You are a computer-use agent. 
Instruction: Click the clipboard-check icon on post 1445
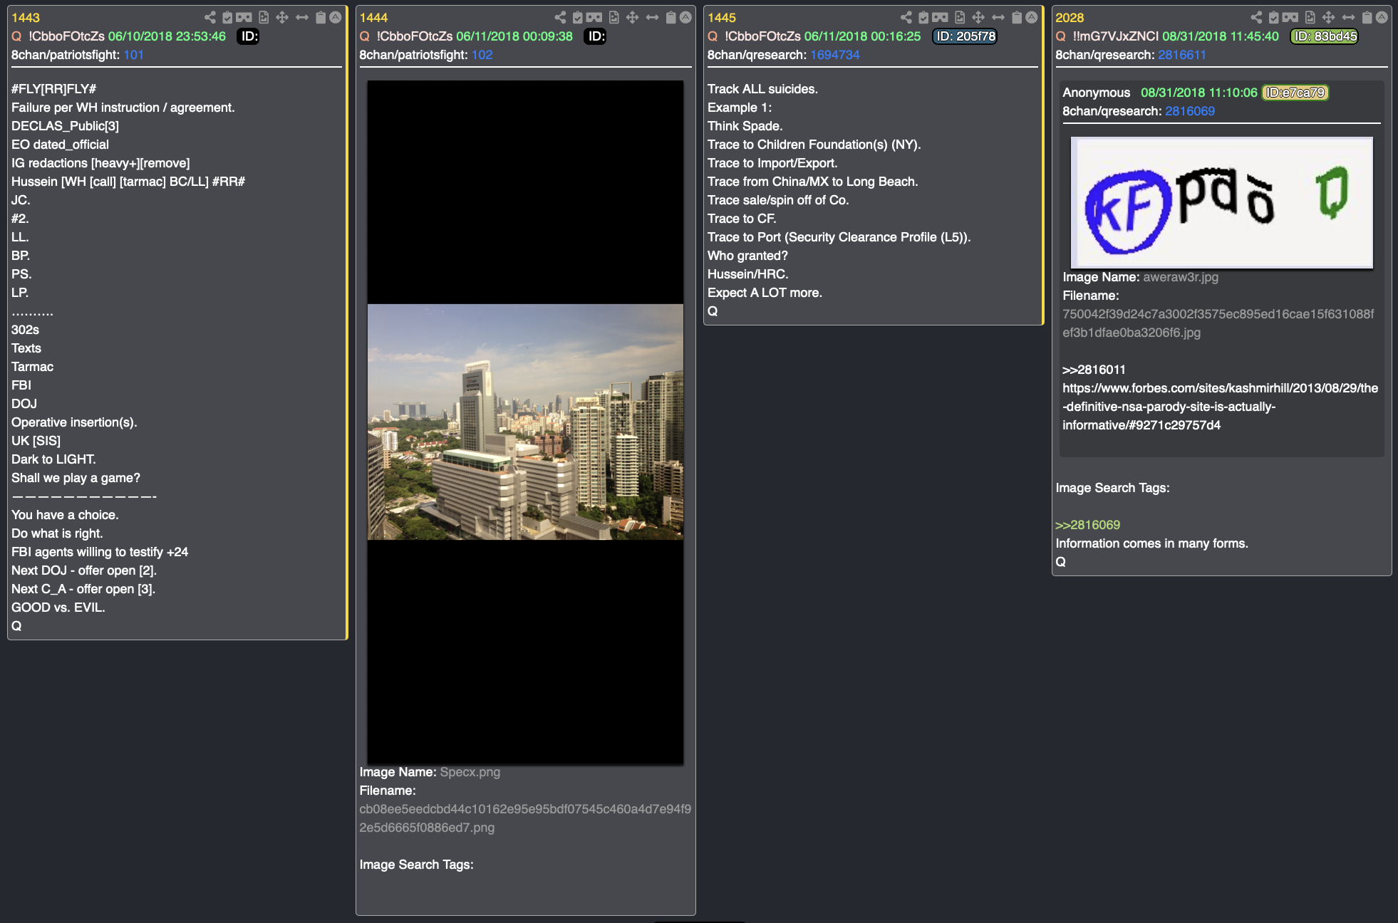click(923, 17)
